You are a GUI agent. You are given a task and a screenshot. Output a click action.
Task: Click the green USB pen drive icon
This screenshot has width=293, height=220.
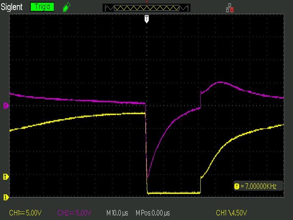[65, 7]
